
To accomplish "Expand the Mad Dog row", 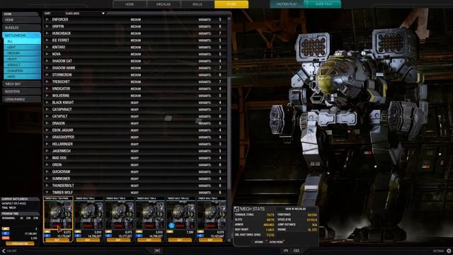I will (x=47, y=158).
